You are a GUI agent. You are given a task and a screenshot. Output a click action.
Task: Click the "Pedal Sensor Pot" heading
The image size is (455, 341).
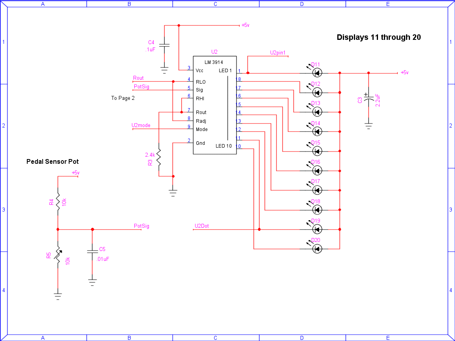(x=53, y=161)
